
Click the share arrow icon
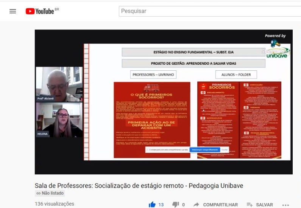click(196, 205)
